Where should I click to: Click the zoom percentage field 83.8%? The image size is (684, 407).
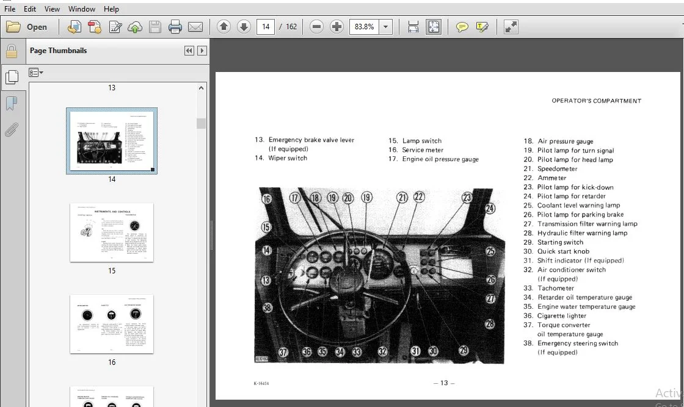point(364,27)
